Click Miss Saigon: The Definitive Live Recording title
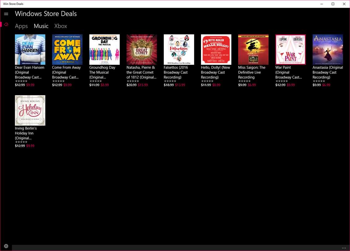This screenshot has width=350, height=251. click(252, 72)
